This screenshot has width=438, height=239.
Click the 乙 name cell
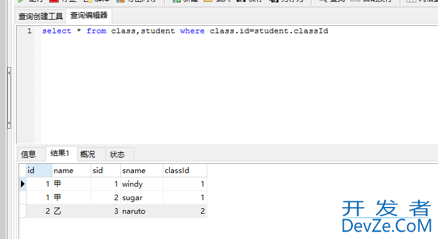(72, 211)
